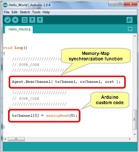Click the Upload arrow button

[x=15, y=20]
